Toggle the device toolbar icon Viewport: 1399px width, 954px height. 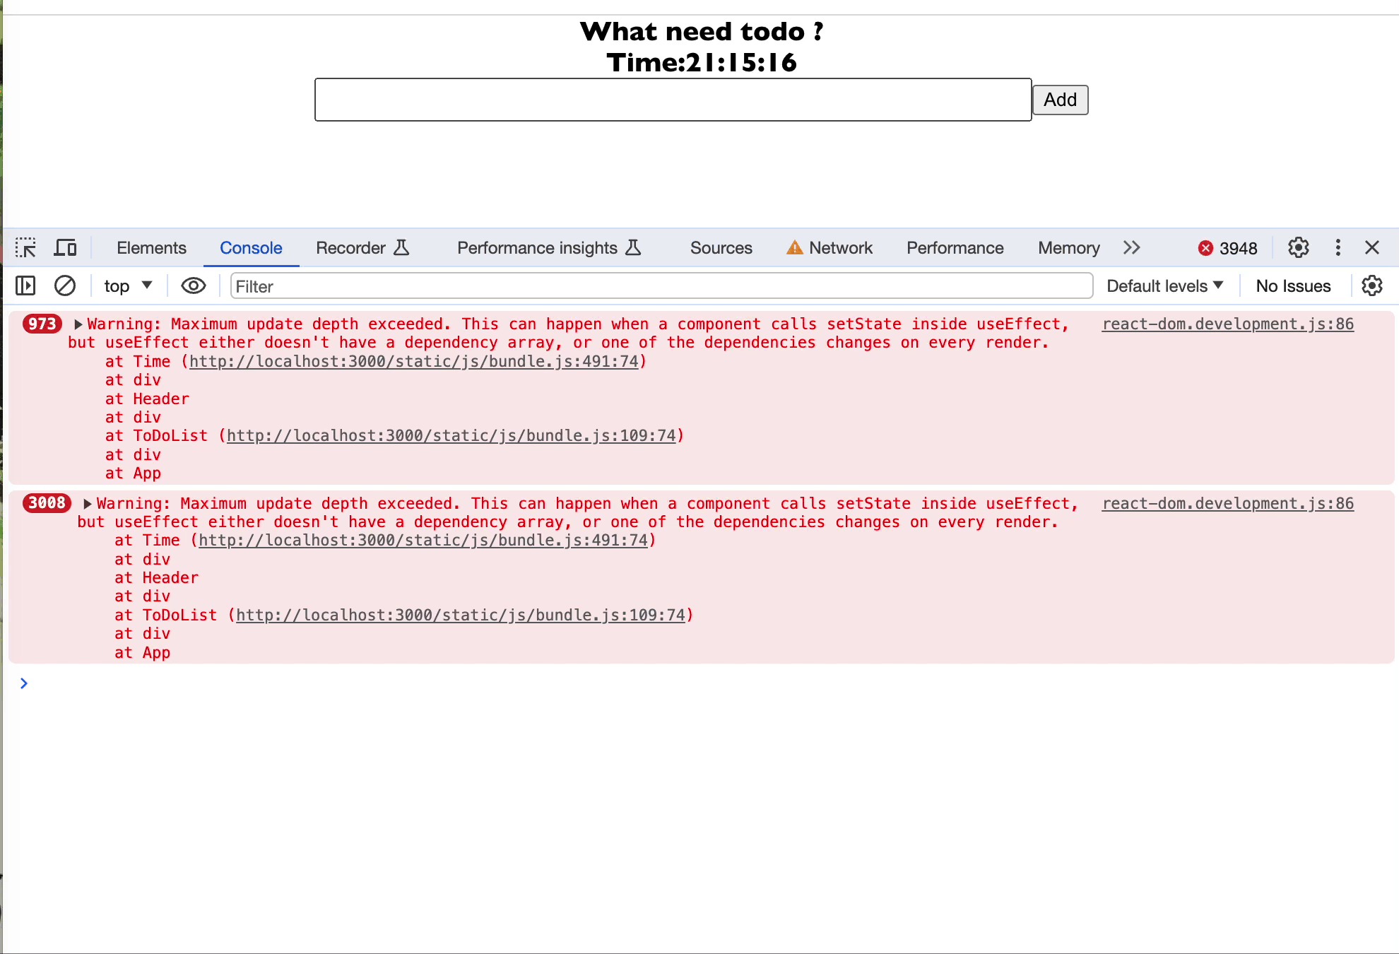point(65,248)
